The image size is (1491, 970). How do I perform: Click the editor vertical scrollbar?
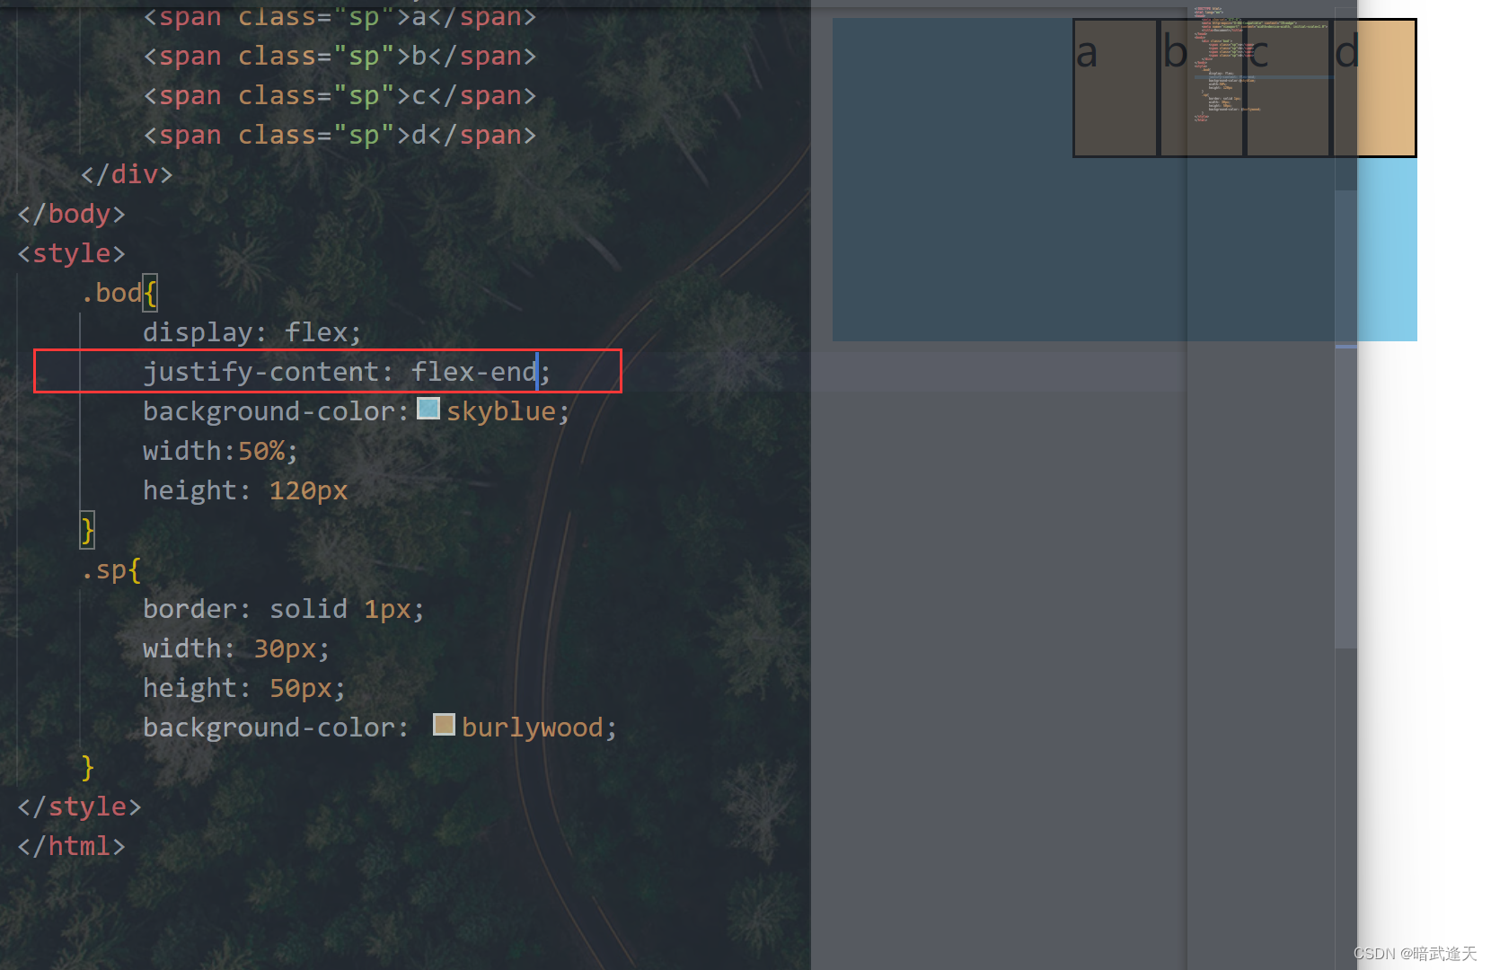pyautogui.click(x=1345, y=485)
